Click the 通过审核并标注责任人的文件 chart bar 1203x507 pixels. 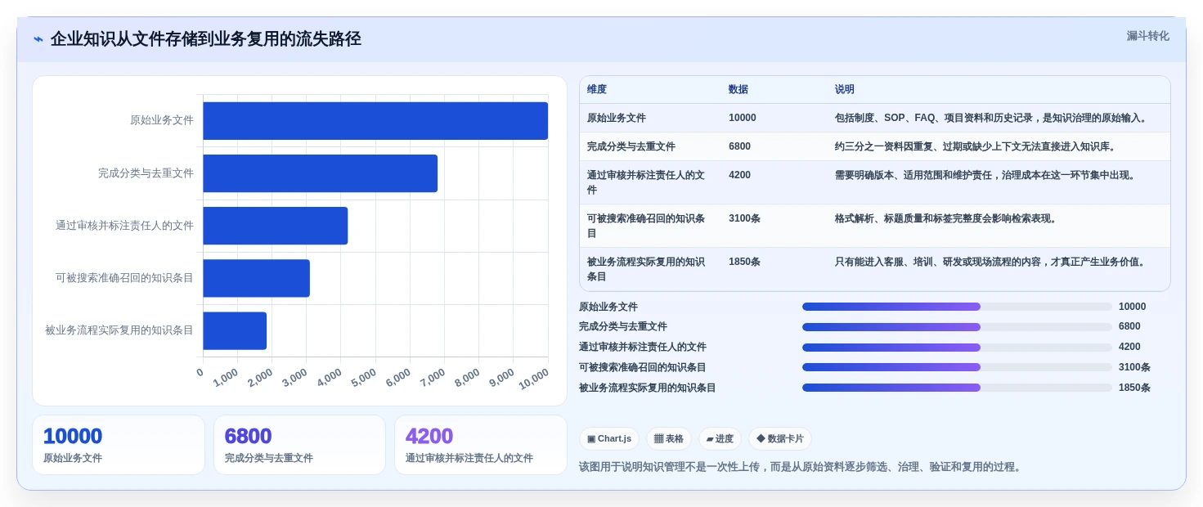pos(275,226)
